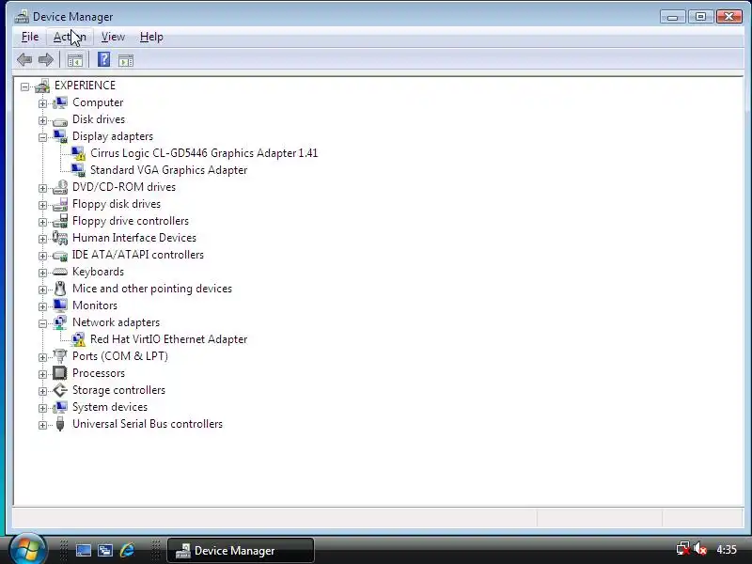Image resolution: width=752 pixels, height=564 pixels.
Task: Open the File menu
Action: (x=30, y=37)
